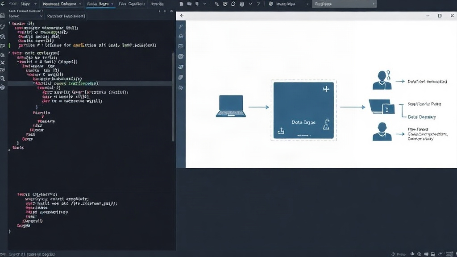This screenshot has height=257, width=457.
Task: Click the new file page icon in the toolbar
Action: 181,4
